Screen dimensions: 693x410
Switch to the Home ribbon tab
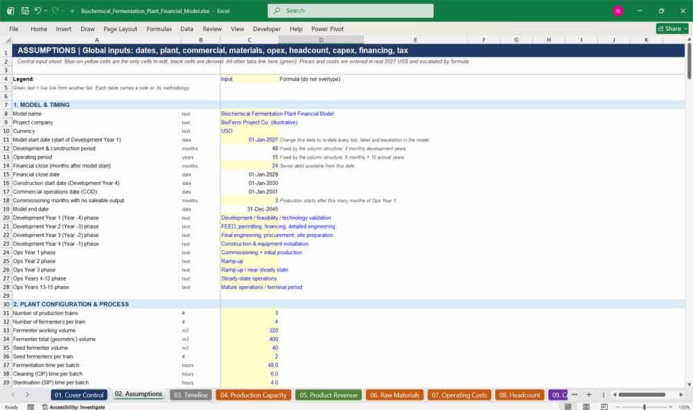tap(39, 28)
